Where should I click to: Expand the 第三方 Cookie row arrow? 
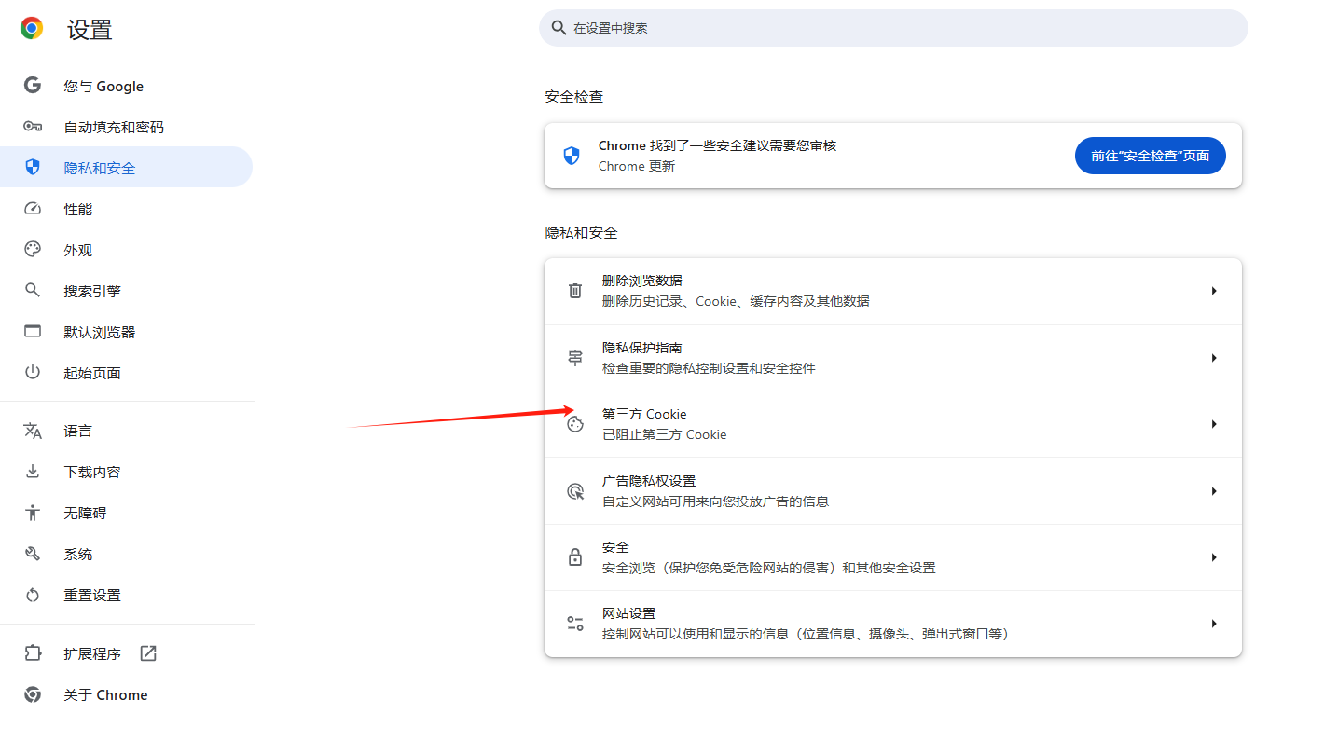click(1214, 424)
